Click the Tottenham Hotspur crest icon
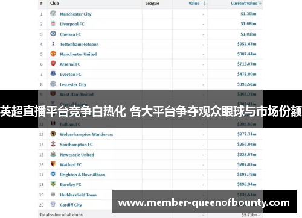The image size is (302, 218). [53, 43]
